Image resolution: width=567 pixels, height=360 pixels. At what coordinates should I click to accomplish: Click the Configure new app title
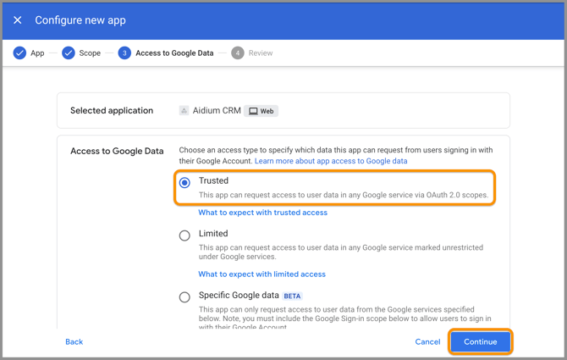tap(80, 20)
